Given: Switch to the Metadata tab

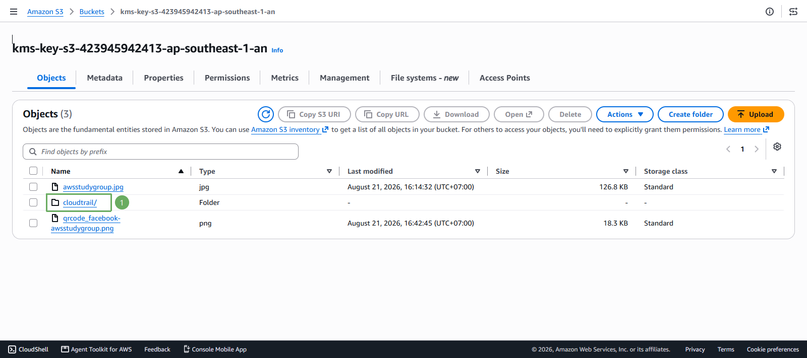Looking at the screenshot, I should pyautogui.click(x=105, y=78).
